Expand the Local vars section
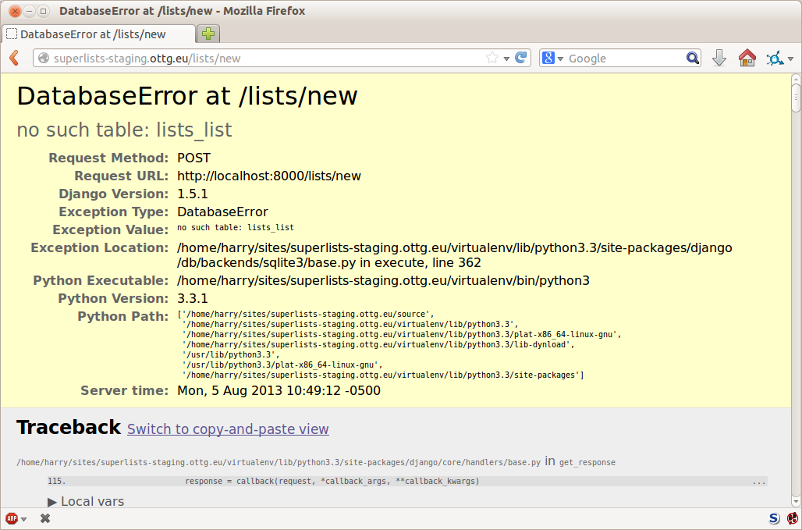The height and width of the screenshot is (530, 802). tap(87, 501)
